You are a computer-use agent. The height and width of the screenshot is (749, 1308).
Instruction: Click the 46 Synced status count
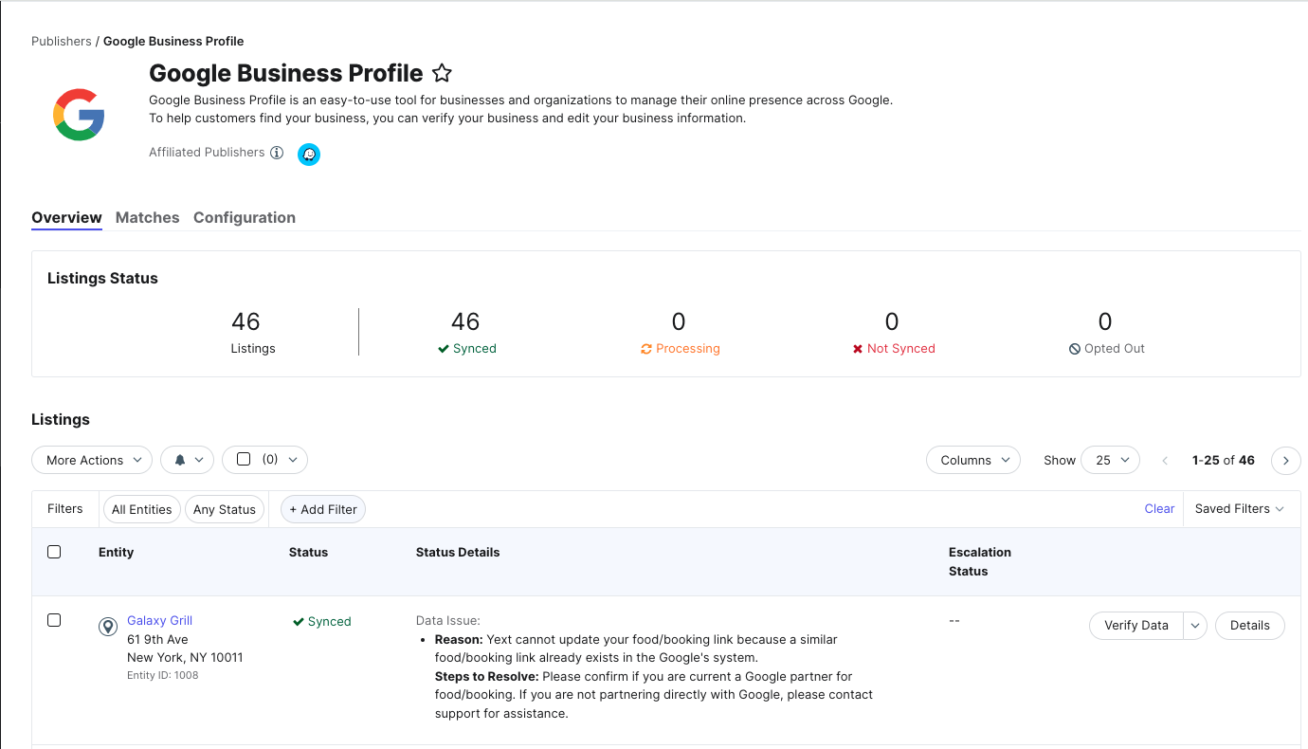tap(465, 322)
